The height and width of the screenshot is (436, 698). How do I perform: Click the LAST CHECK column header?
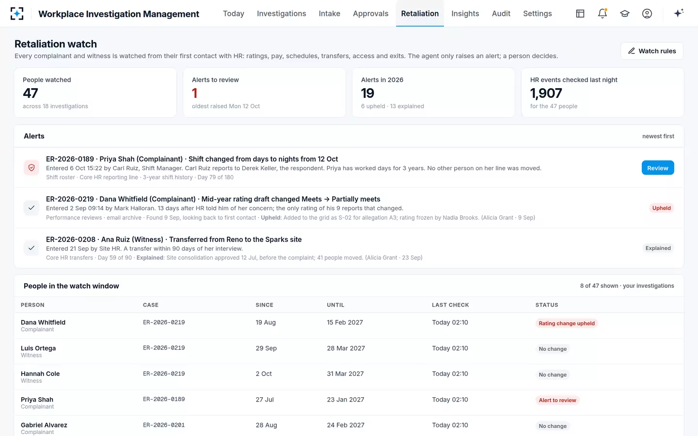point(450,305)
